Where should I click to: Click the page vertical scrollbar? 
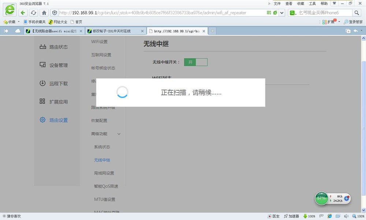[x=363, y=128]
